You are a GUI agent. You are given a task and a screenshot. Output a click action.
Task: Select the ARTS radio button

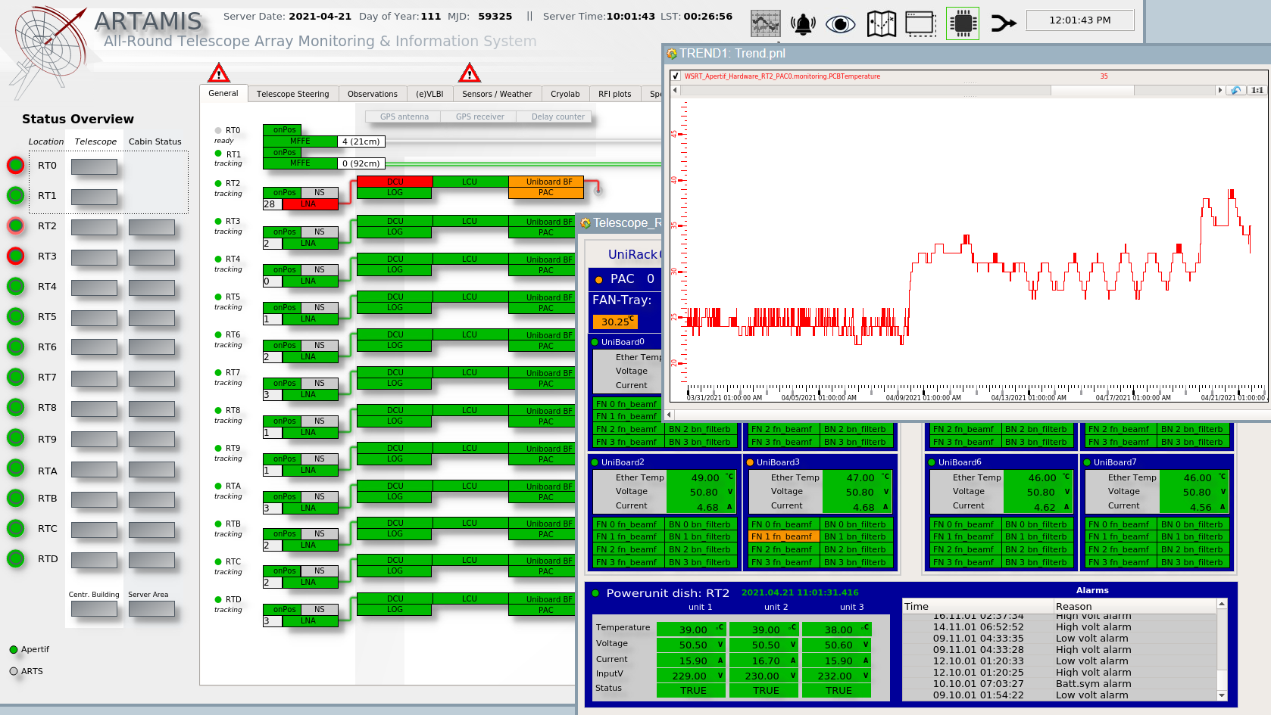(x=14, y=671)
